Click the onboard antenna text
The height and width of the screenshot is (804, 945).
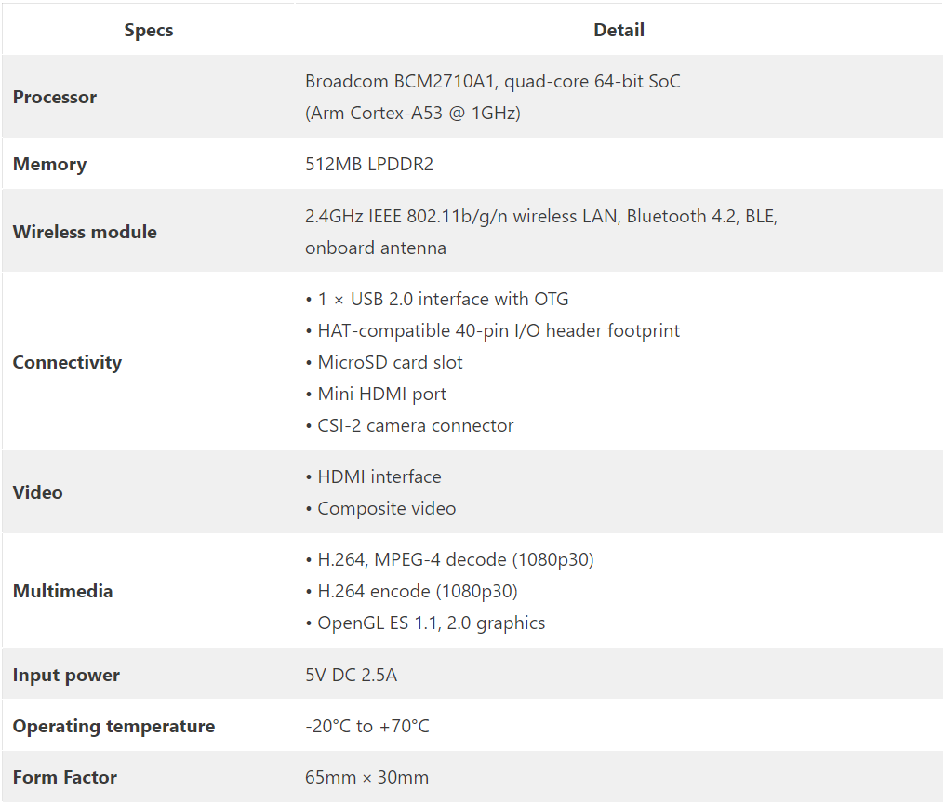click(x=375, y=248)
